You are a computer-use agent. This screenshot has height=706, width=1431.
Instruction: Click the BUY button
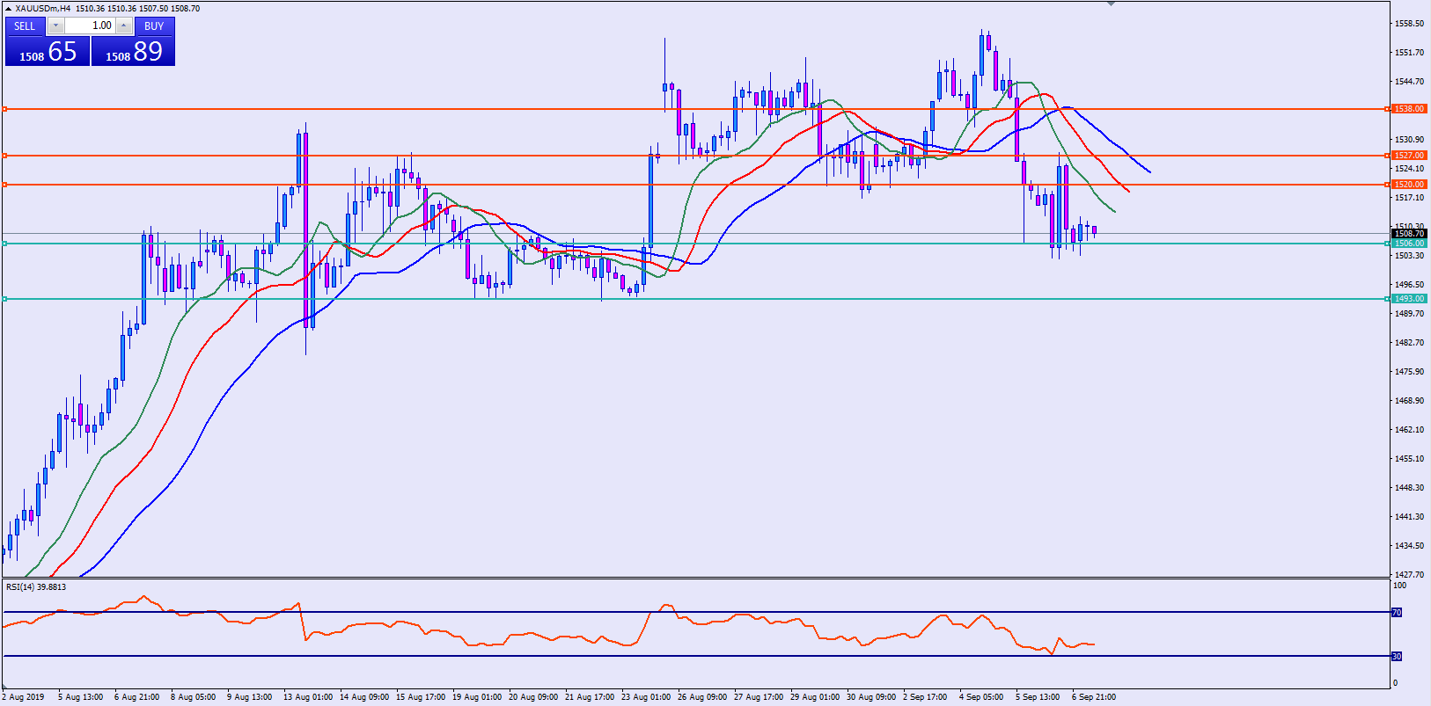tap(154, 26)
